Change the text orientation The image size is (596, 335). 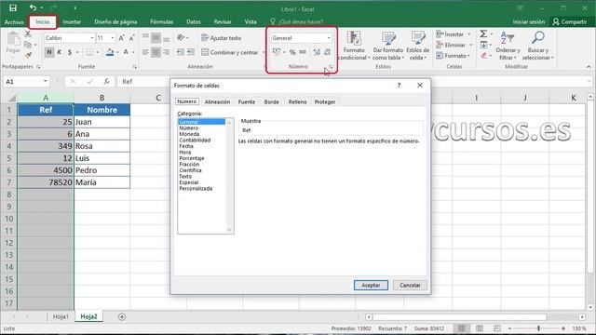(x=181, y=38)
